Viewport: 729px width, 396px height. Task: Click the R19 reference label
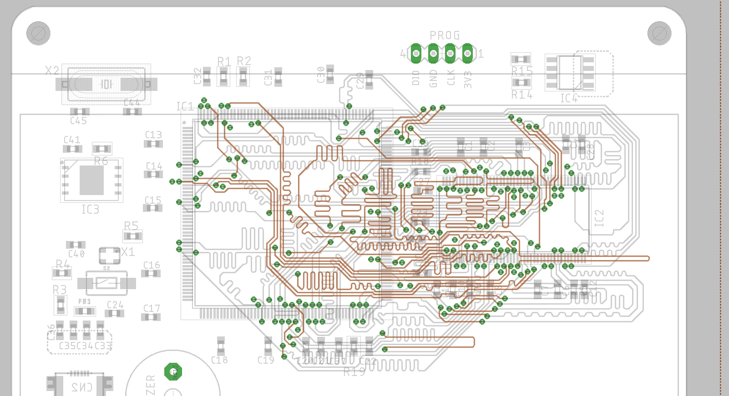(354, 372)
